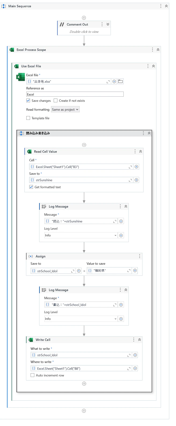Open Read formatting dropdown
Screen dimensions: 176x426
[x=65, y=110]
